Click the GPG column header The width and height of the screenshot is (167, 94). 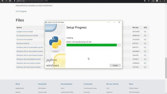tap(145, 27)
